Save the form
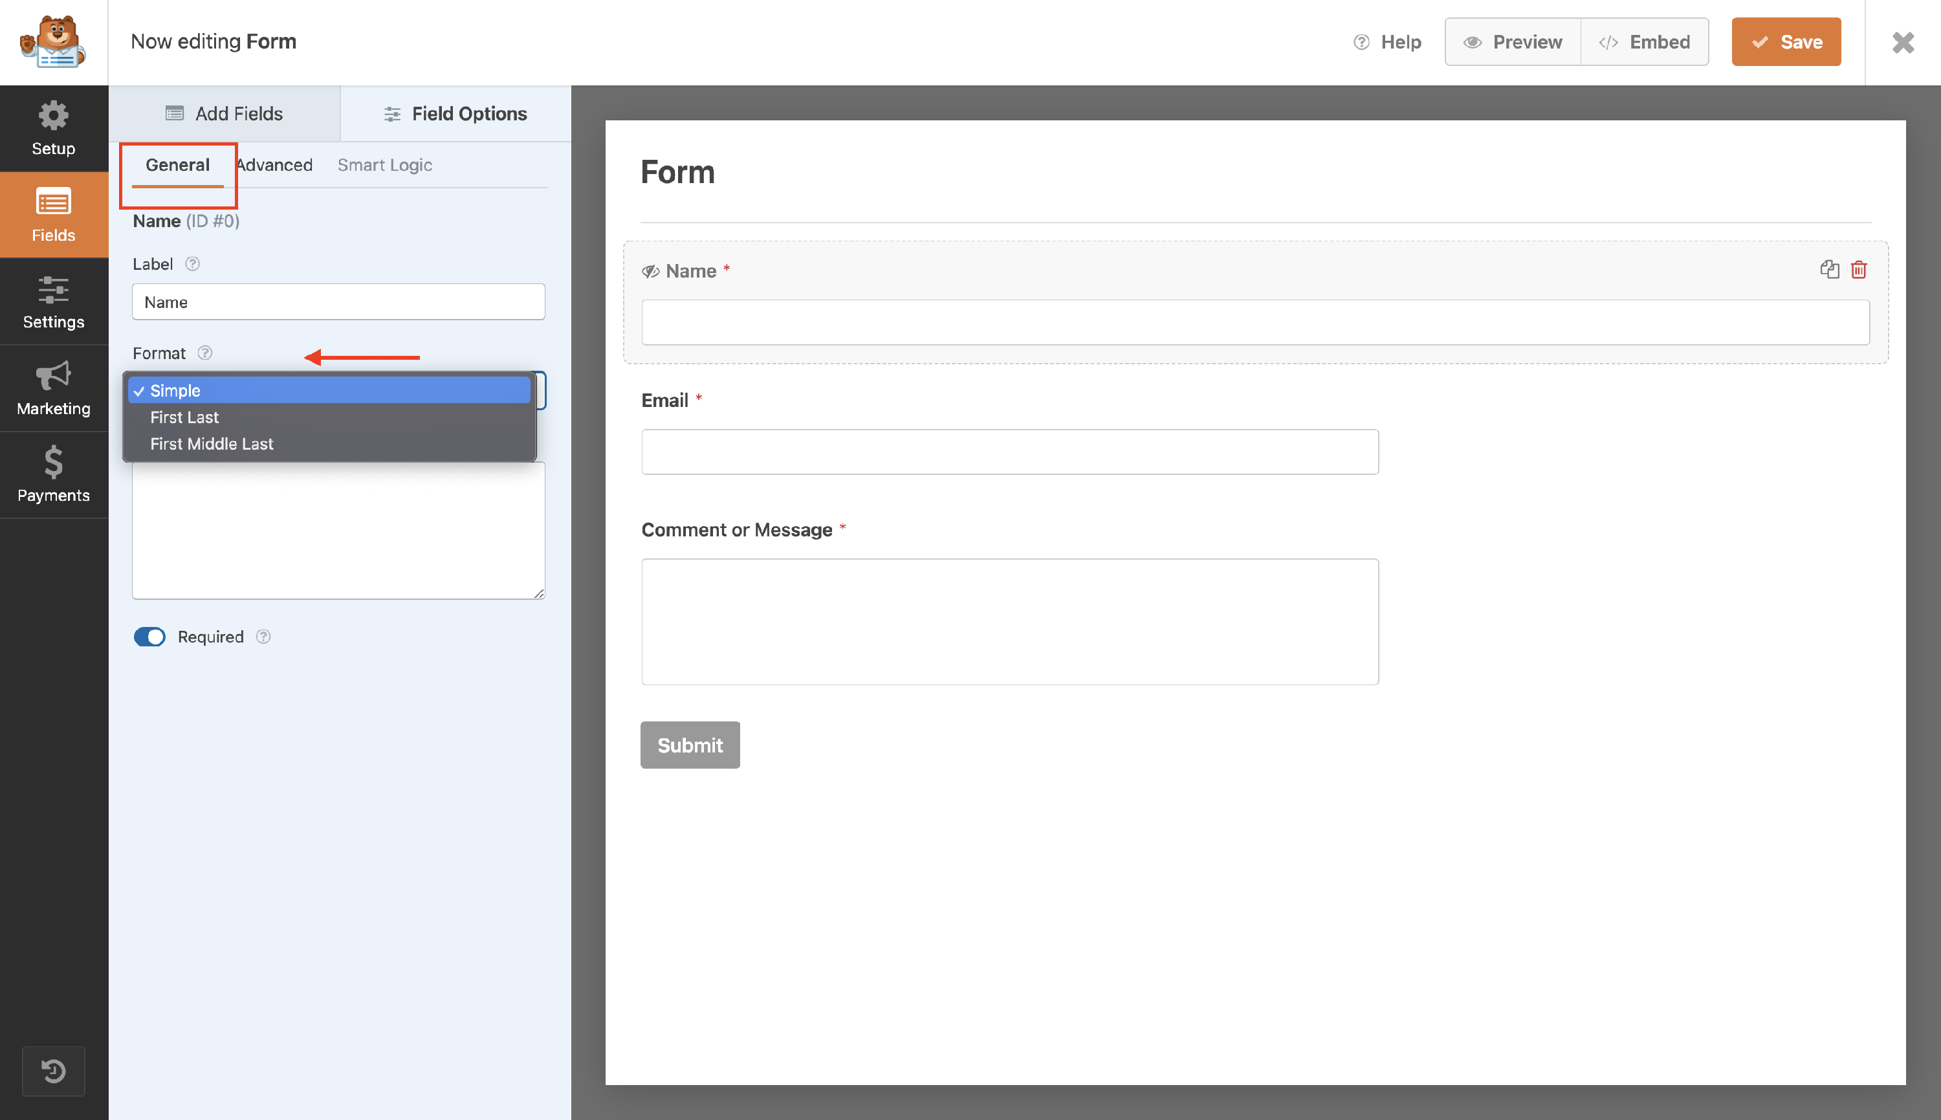This screenshot has height=1120, width=1941. 1786,41
